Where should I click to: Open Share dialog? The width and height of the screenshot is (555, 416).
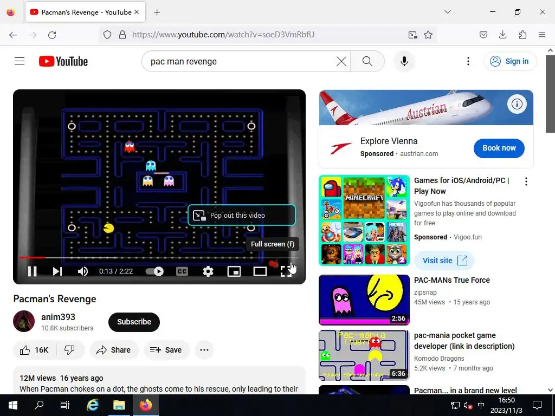(114, 350)
